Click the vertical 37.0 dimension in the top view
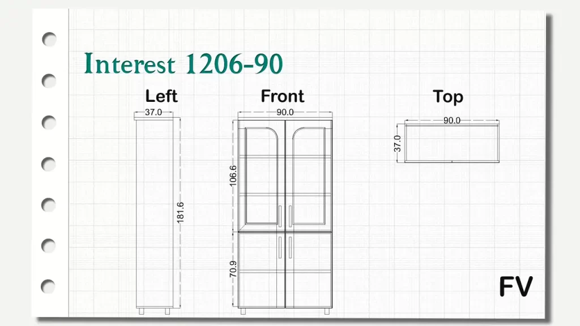This screenshot has height=326, width=580. pos(398,143)
